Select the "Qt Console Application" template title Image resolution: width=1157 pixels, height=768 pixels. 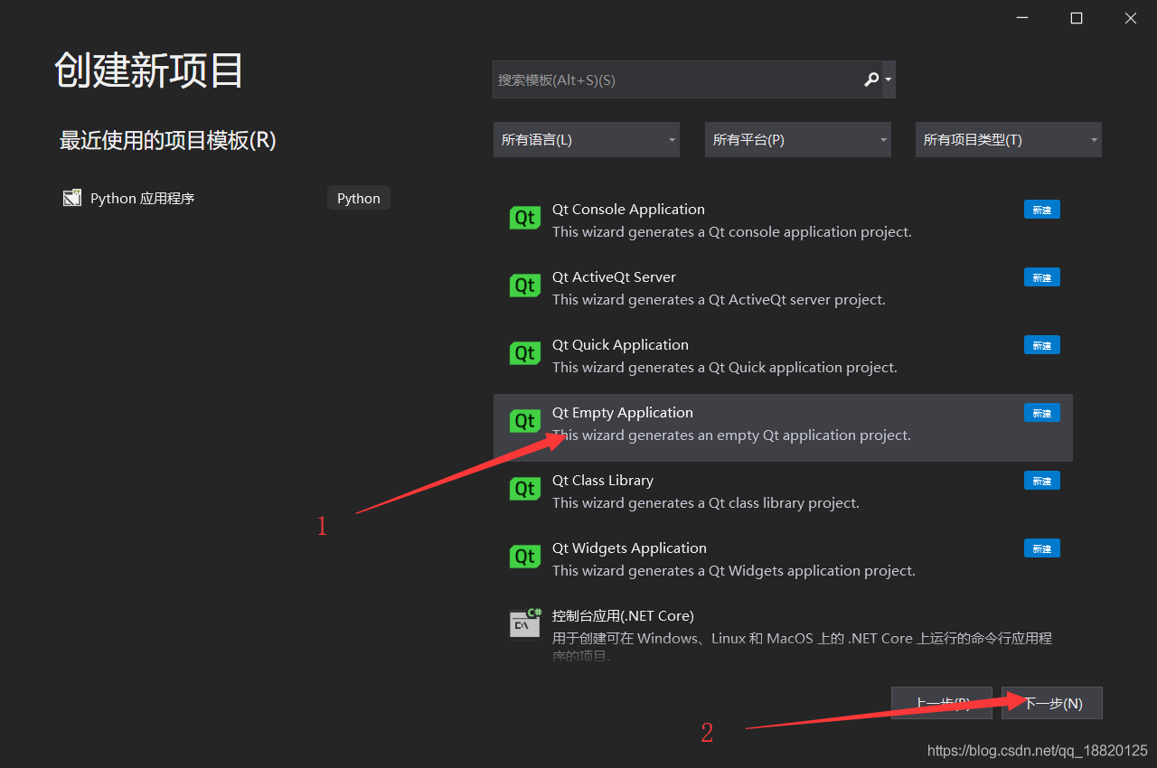click(x=628, y=210)
